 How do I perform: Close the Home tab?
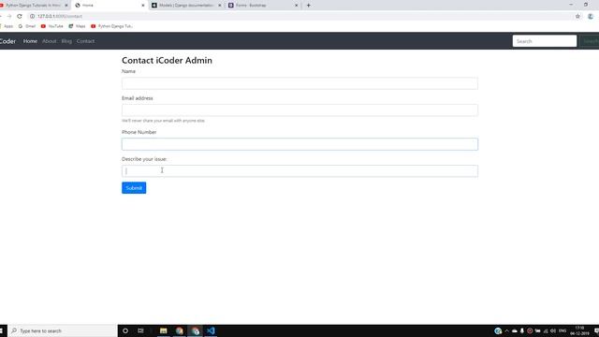click(143, 6)
